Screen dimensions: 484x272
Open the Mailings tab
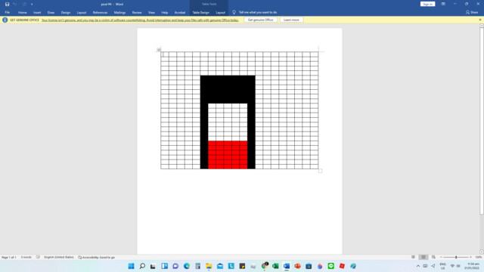(119, 13)
